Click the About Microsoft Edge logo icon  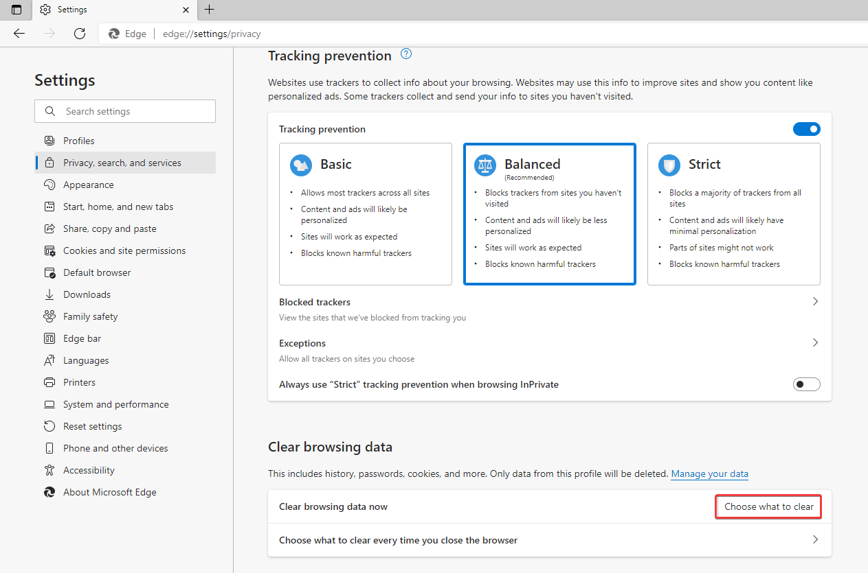pyautogui.click(x=49, y=492)
